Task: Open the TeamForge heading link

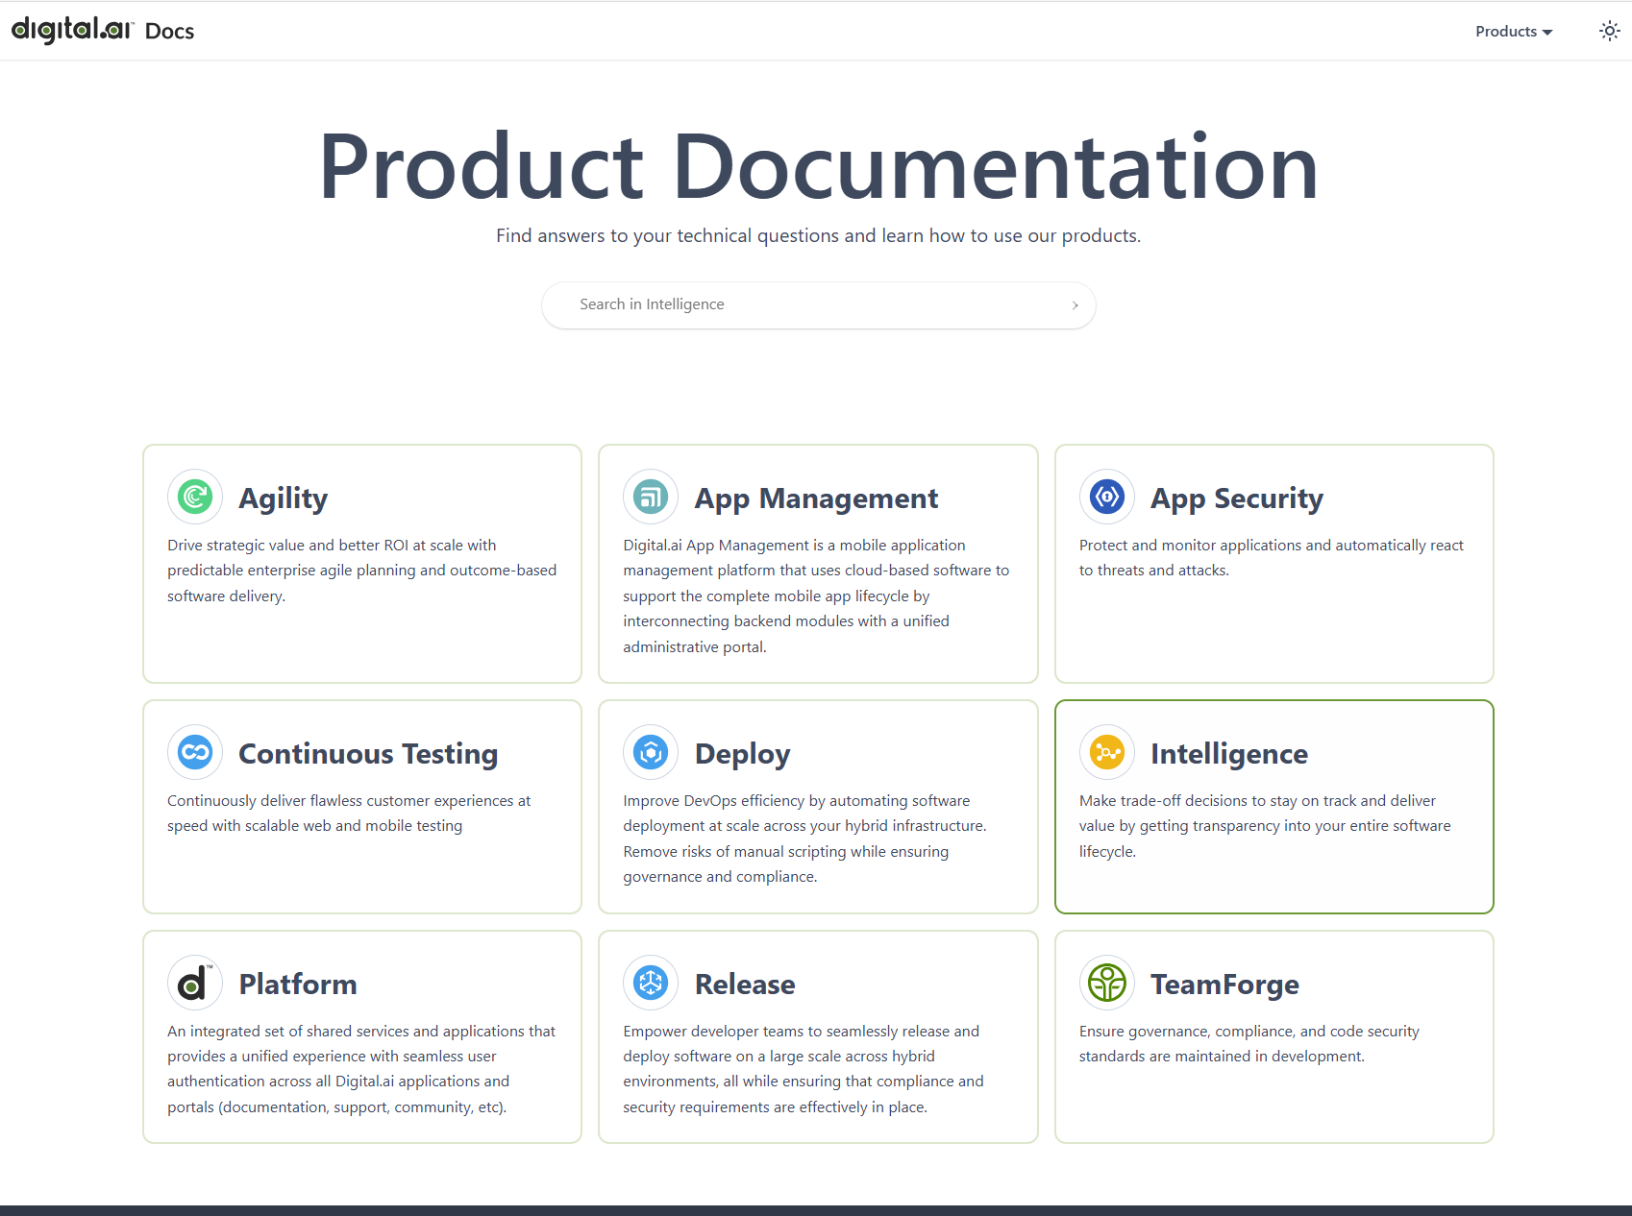Action: tap(1224, 985)
